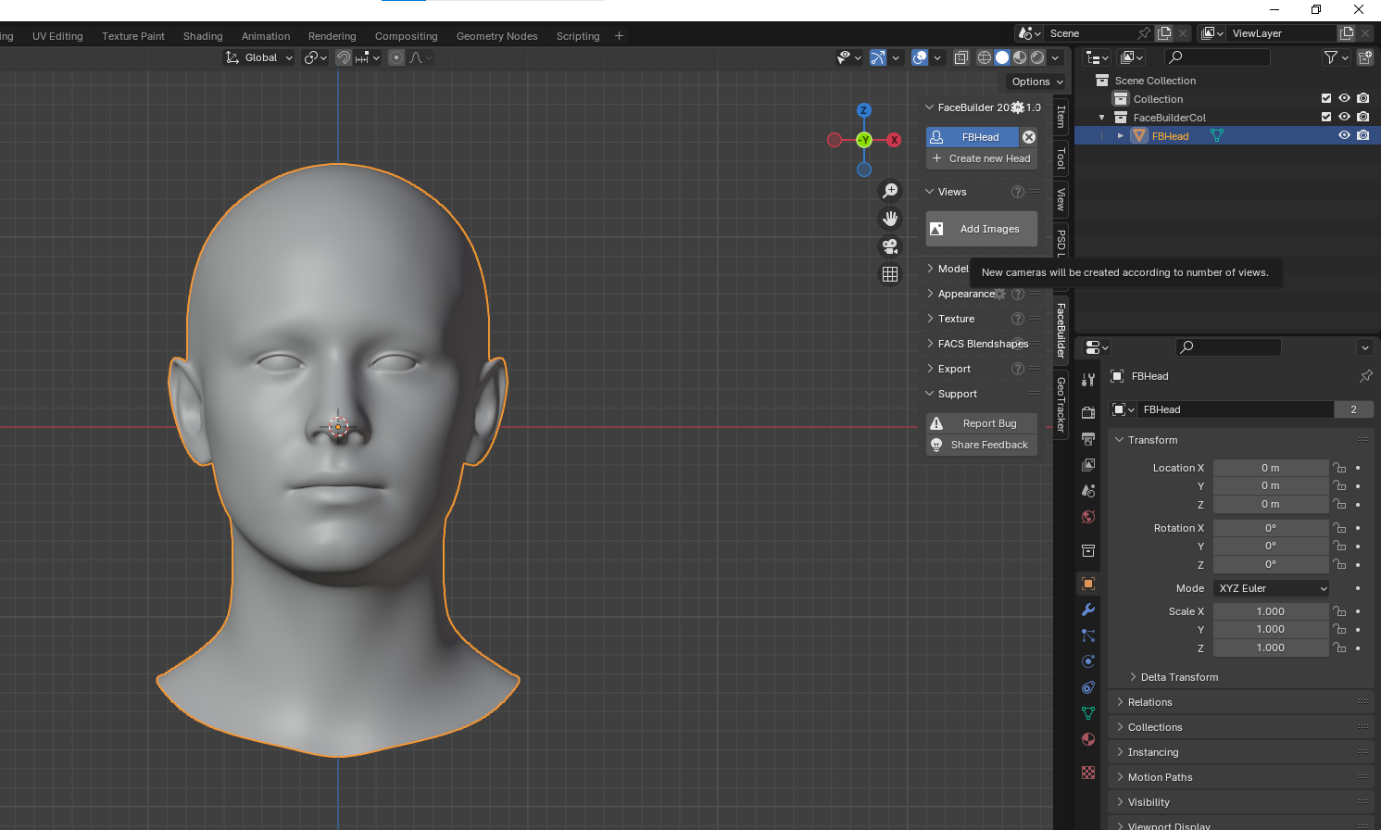Toggle the Location X lock icon

coord(1339,468)
